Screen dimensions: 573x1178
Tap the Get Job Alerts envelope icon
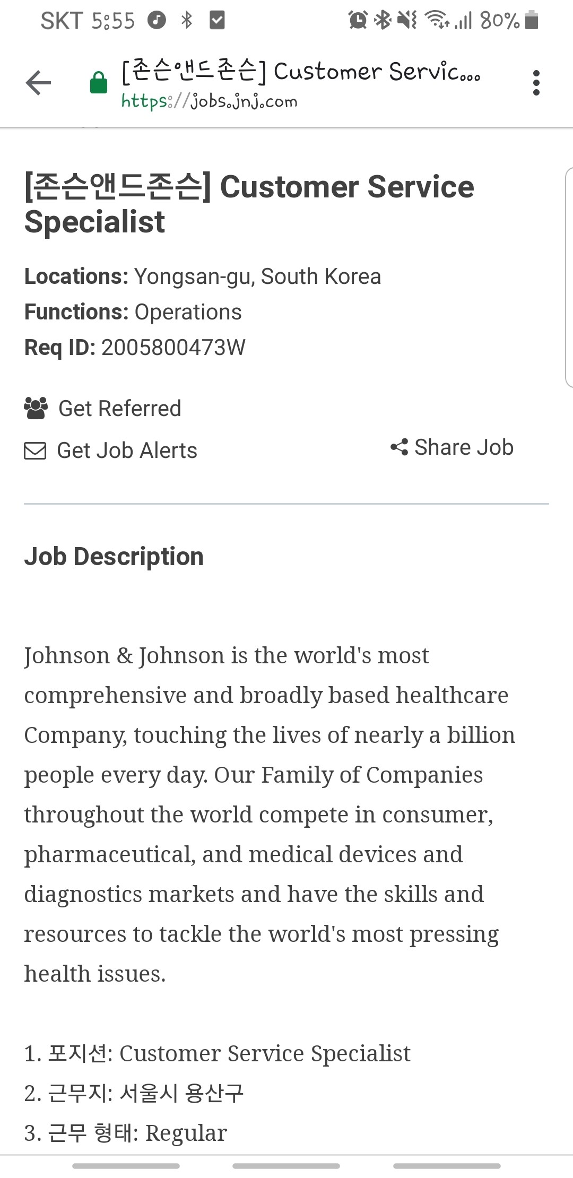[36, 451]
